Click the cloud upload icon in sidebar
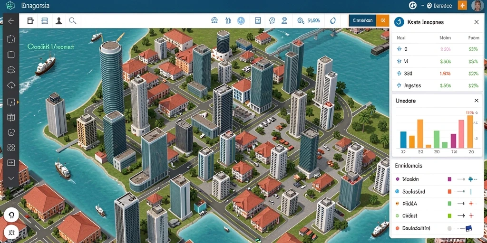This screenshot has height=243, width=487. (11, 85)
